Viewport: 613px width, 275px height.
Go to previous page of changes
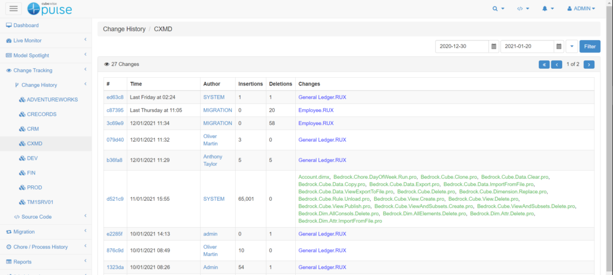tap(557, 64)
